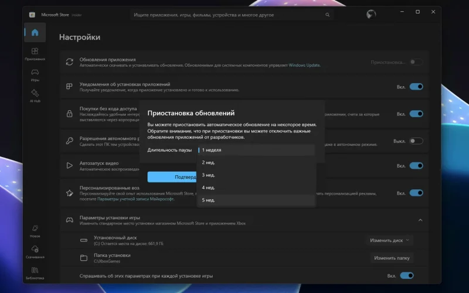This screenshot has height=293, width=469.
Task: Select 3 нед. pause option
Action: pos(256,175)
